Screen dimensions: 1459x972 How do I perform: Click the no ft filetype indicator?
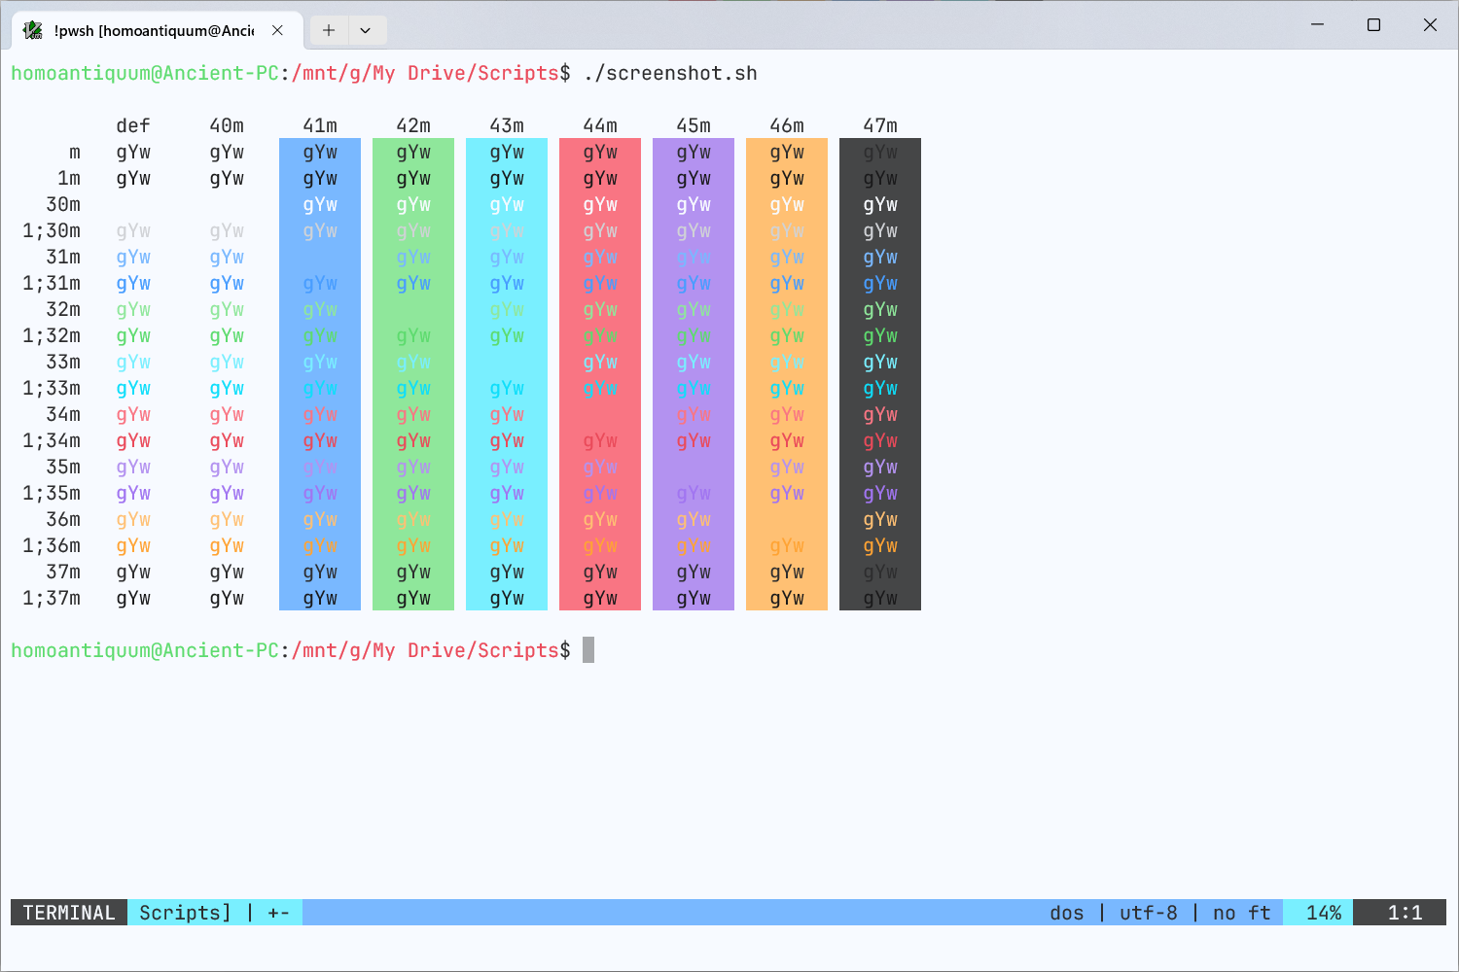coord(1242,913)
